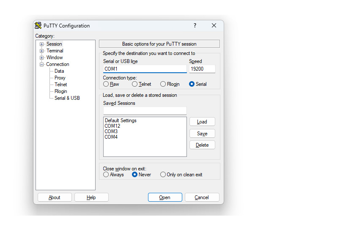This screenshot has width=351, height=230.
Task: Select COM12 saved session
Action: [x=112, y=126]
